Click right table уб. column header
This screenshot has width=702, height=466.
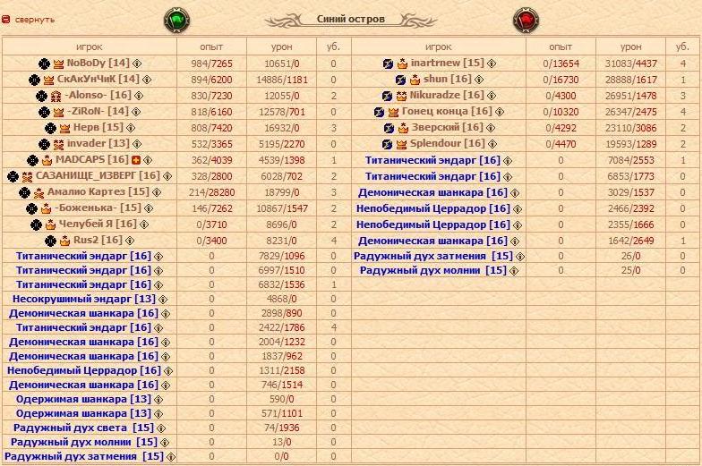(x=682, y=47)
